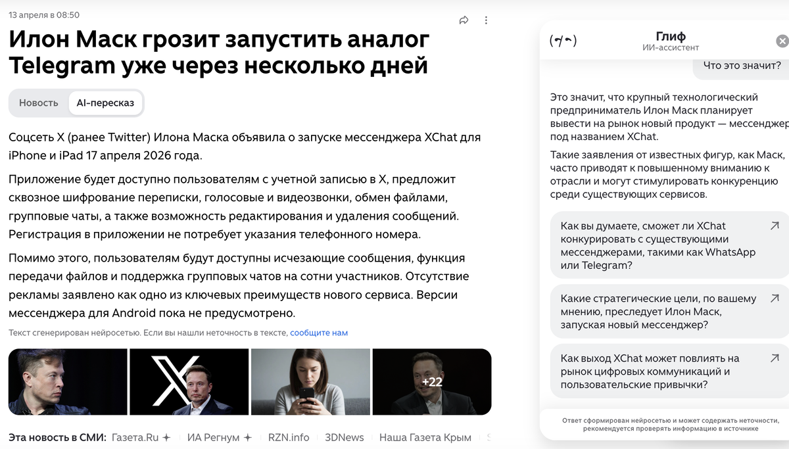Open thumbnail of woman holding a phone
789x449 pixels.
[310, 382]
